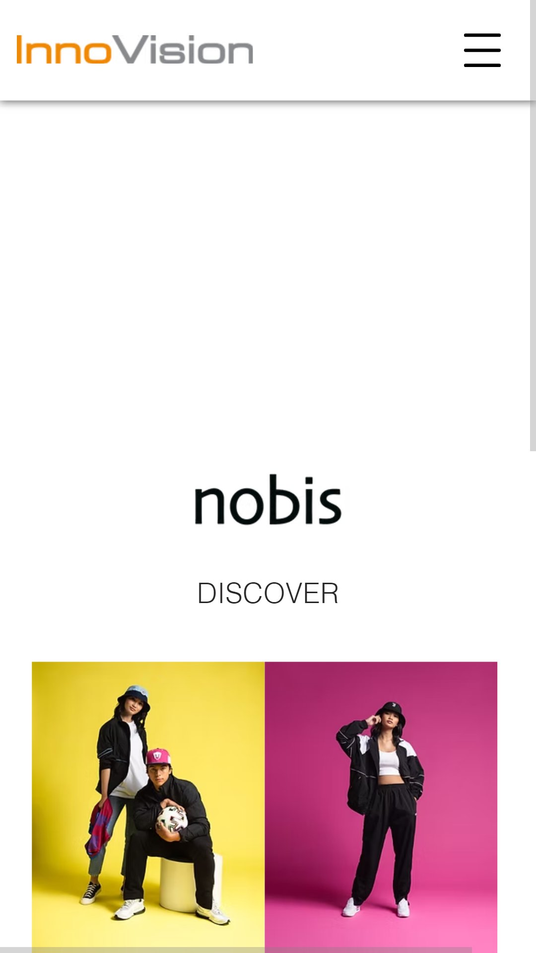
Task: Click the nobis brand logo
Action: [x=268, y=500]
